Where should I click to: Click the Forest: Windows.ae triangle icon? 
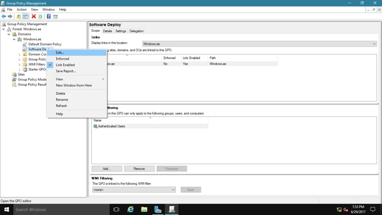(9, 29)
